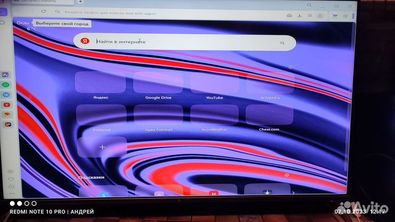The width and height of the screenshot is (395, 222).
Task: Click the magnifier in Yandex search box
Action: [282, 42]
